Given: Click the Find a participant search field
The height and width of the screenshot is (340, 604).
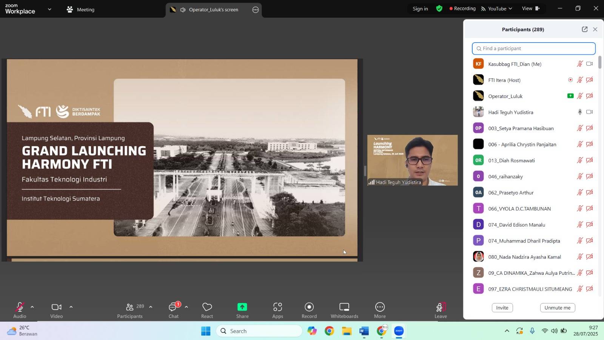Looking at the screenshot, I should [533, 49].
